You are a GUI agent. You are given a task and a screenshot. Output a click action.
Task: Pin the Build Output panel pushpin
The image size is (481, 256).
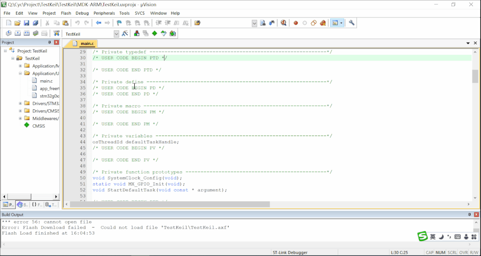pos(470,215)
